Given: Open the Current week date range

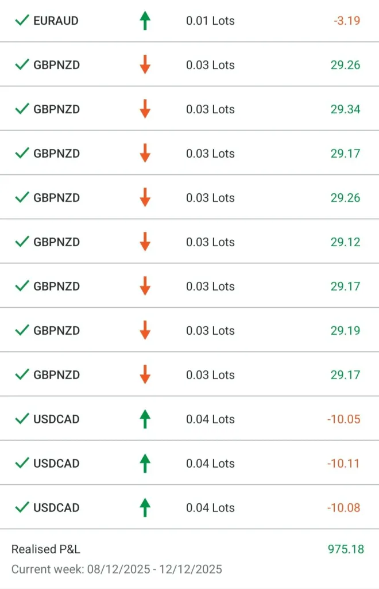Looking at the screenshot, I should (117, 569).
